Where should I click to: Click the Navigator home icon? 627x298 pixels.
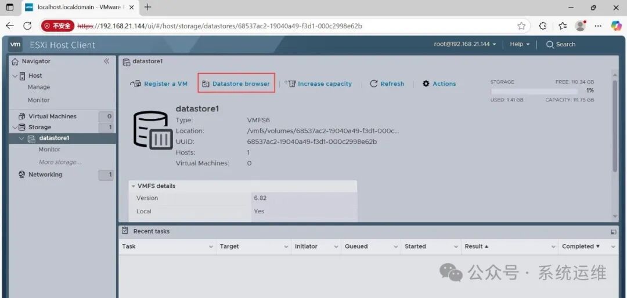coord(15,61)
